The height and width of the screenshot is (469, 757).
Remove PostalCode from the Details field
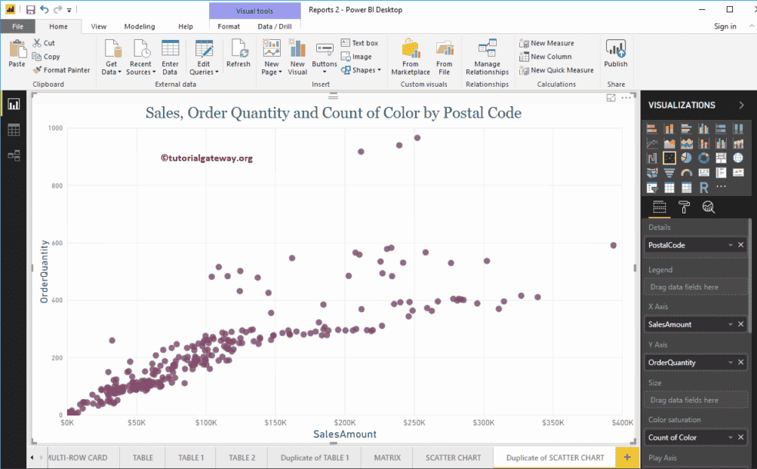[x=740, y=244]
